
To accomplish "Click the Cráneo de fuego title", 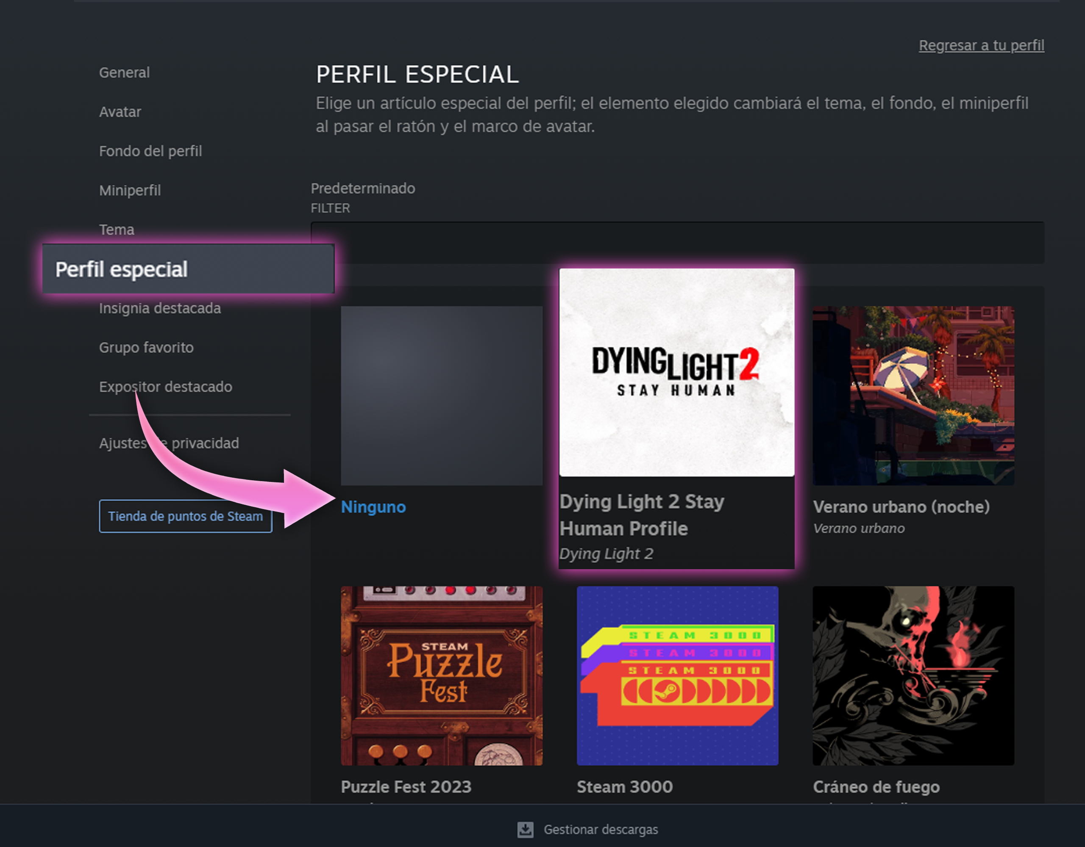I will [x=876, y=787].
